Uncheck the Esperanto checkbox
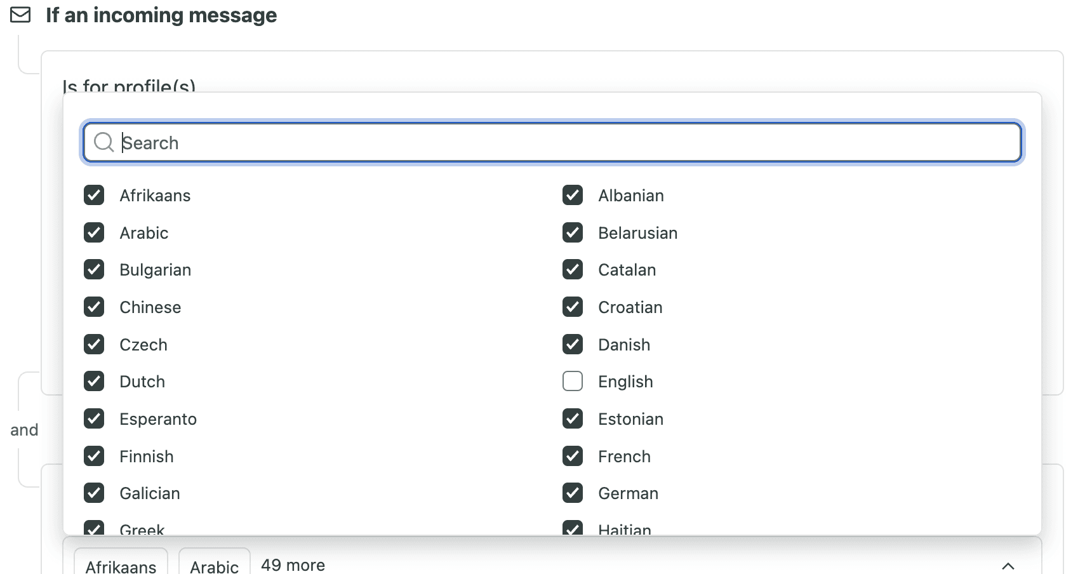Viewport: 1092px width, 574px height. pyautogui.click(x=94, y=418)
